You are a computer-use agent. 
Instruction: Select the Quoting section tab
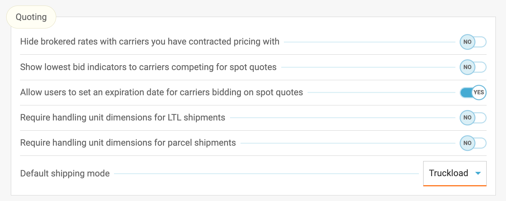31,17
